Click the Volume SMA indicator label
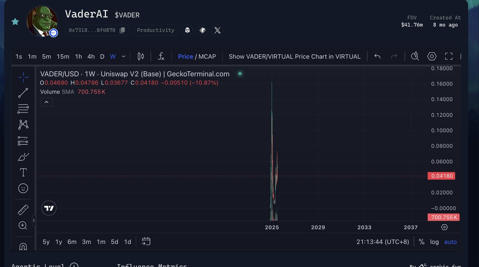 pyautogui.click(x=57, y=92)
